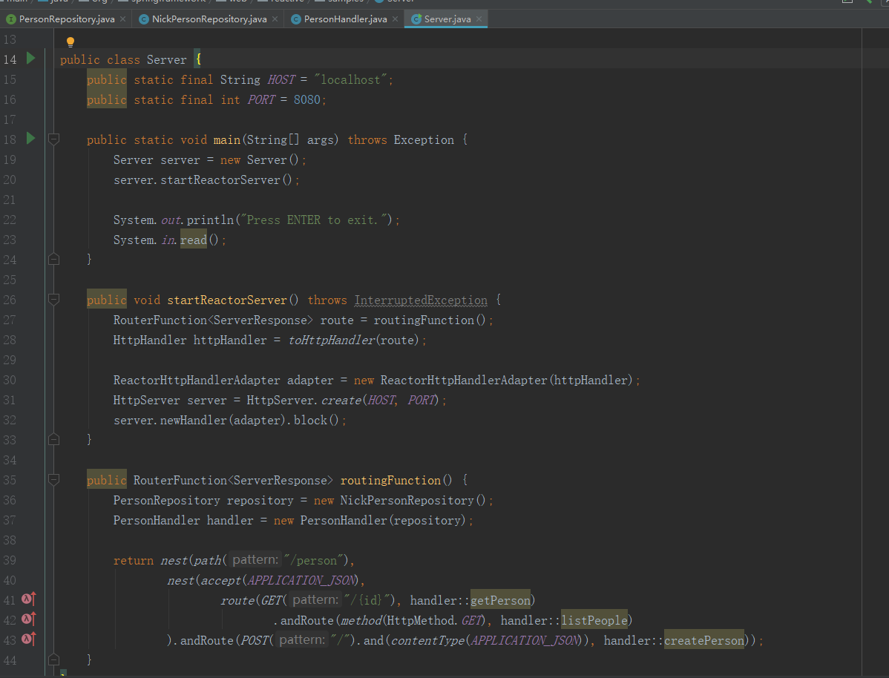This screenshot has height=678, width=889.
Task: Click the highlighted listPeople method reference
Action: tap(594, 620)
